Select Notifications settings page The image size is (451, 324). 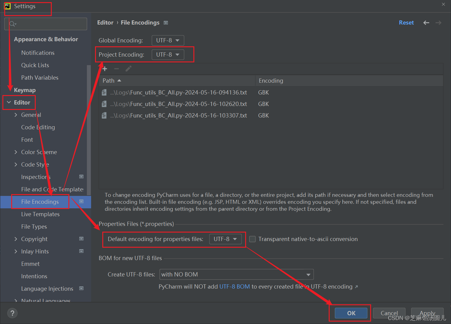click(38, 53)
